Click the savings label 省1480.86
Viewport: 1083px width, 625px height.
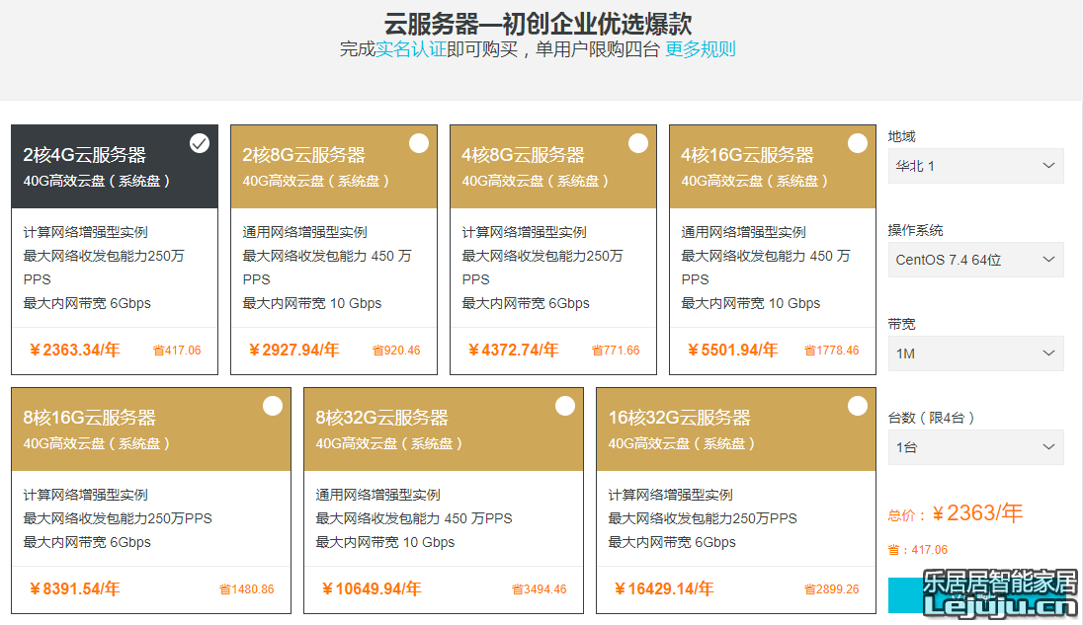247,589
